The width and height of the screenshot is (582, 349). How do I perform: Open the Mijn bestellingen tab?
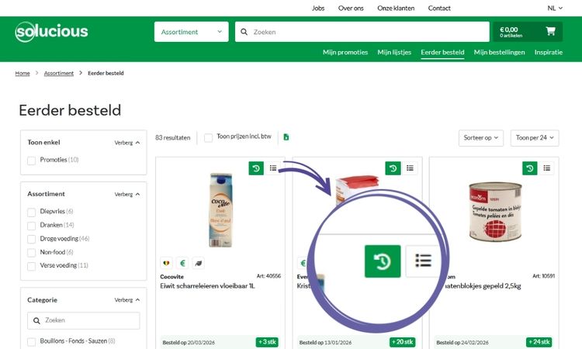(499, 53)
